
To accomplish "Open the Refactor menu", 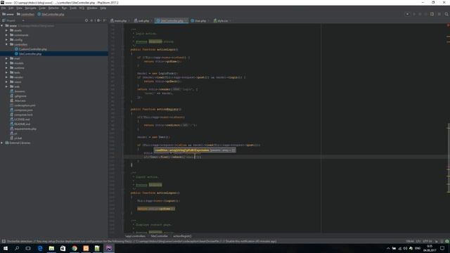I will click(53, 8).
